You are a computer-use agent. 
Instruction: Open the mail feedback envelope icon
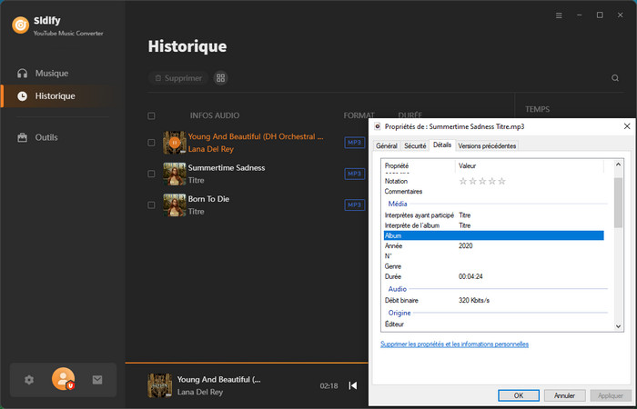(97, 380)
